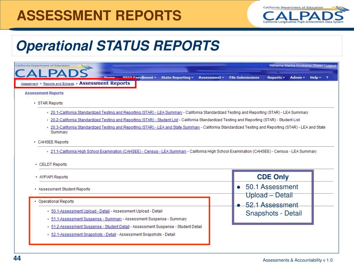Select the CAHSEE Reports heading

pos(53,142)
